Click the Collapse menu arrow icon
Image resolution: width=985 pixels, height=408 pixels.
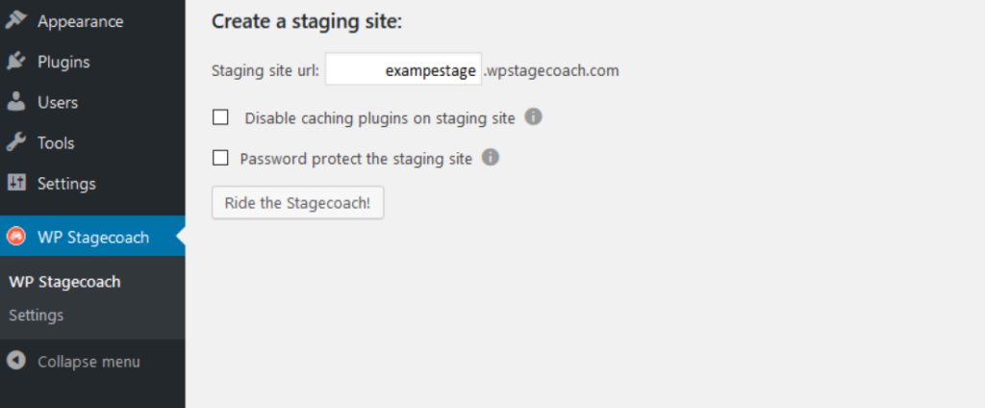click(15, 362)
